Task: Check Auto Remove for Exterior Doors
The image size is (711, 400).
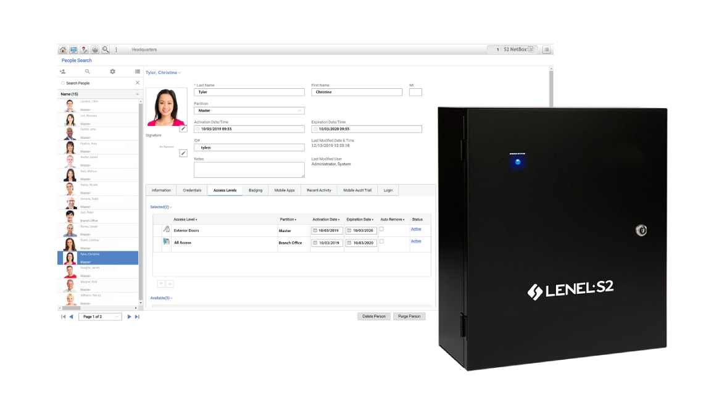Action: (381, 229)
